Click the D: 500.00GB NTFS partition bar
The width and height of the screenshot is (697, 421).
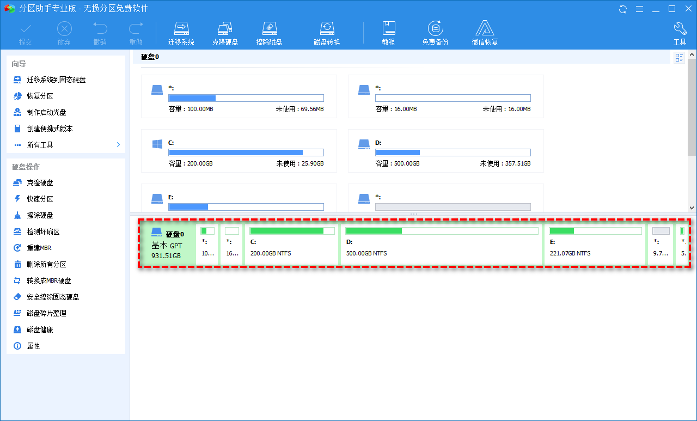pos(442,244)
